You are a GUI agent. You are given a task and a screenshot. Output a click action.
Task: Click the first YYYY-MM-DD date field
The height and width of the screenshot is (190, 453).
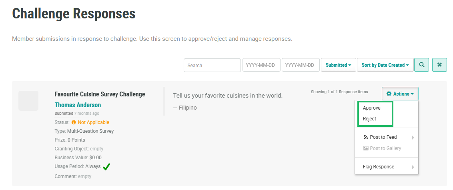pos(261,65)
